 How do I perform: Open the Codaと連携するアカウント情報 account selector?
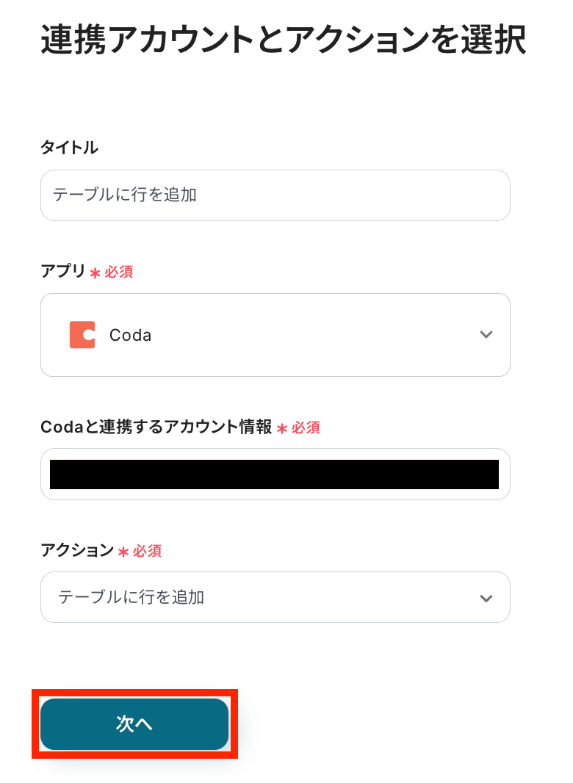(275, 475)
